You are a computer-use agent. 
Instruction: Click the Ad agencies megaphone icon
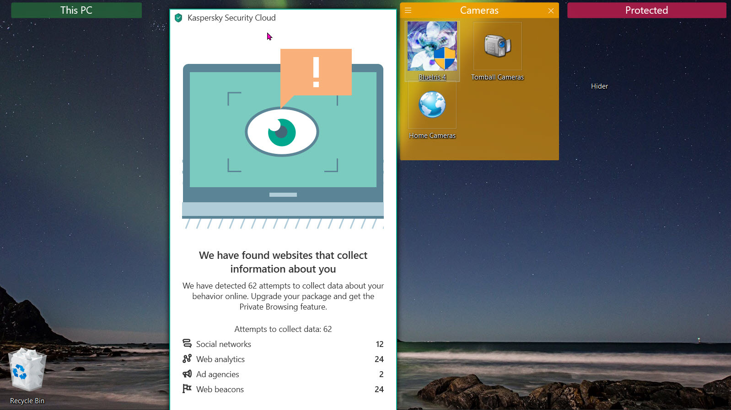pos(187,374)
